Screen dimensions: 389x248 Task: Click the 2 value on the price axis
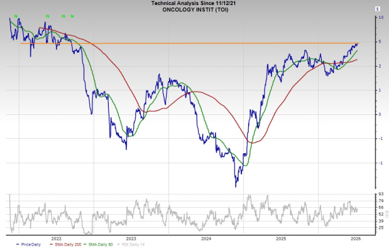pyautogui.click(x=380, y=66)
